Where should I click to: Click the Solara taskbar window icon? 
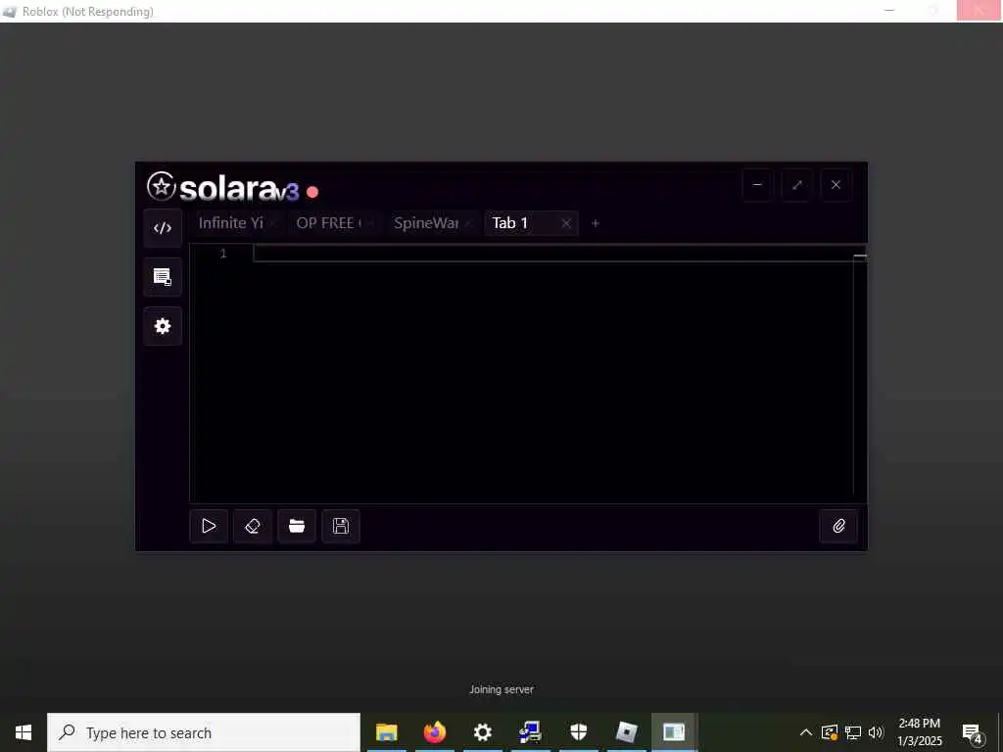[x=674, y=732]
